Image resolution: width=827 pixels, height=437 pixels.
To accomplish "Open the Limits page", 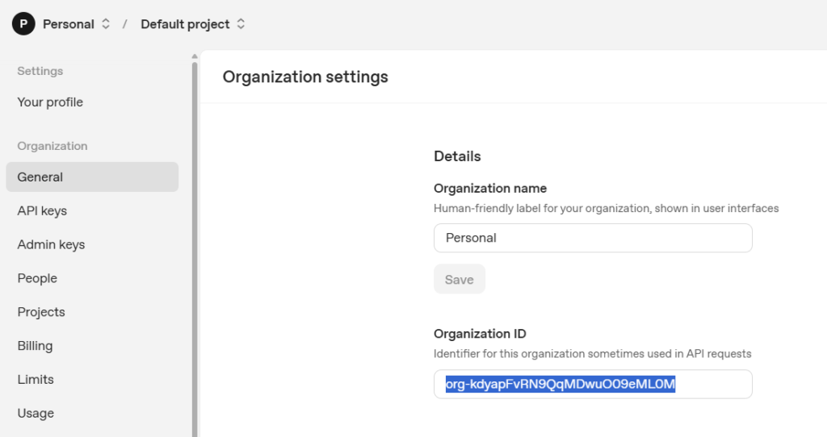I will coord(36,380).
